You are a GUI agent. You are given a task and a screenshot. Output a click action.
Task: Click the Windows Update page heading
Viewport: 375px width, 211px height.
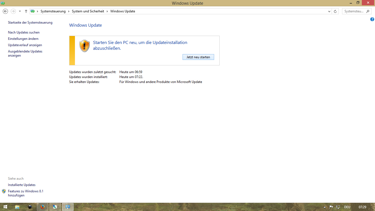point(85,25)
